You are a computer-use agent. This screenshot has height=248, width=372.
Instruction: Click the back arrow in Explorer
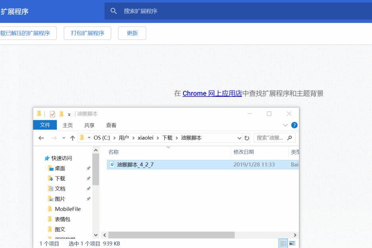coord(41,138)
